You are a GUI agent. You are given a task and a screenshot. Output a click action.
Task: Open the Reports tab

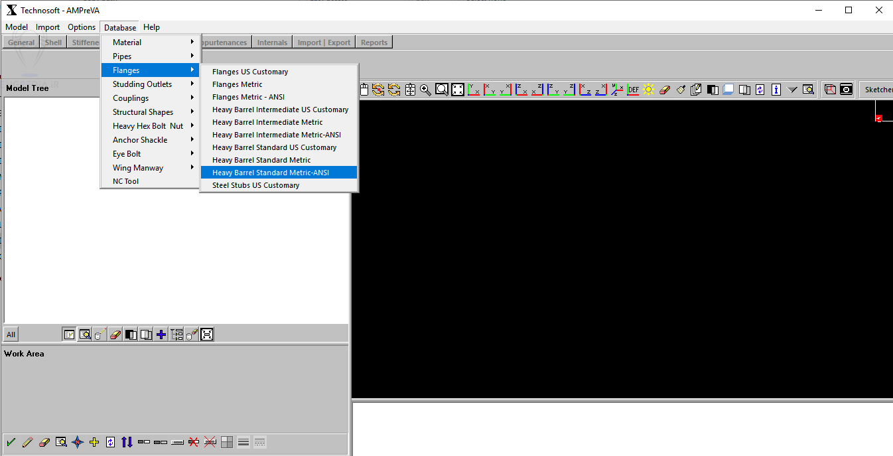pyautogui.click(x=374, y=42)
